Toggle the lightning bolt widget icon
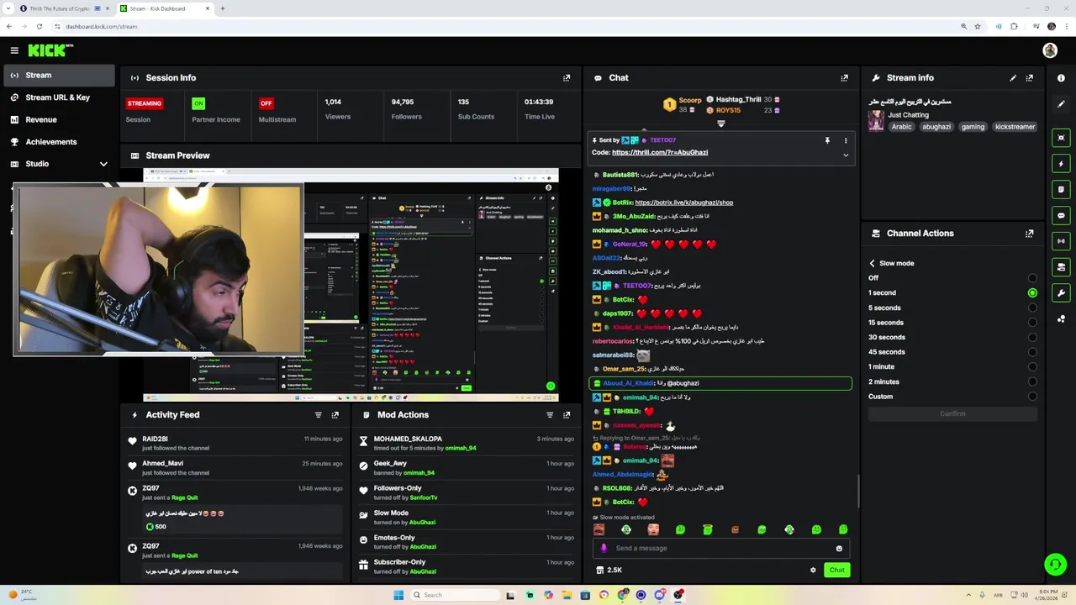This screenshot has height=605, width=1076. pyautogui.click(x=1061, y=164)
